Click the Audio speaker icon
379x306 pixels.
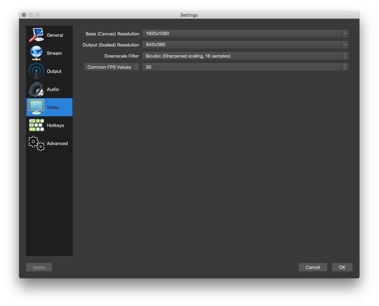tap(36, 89)
